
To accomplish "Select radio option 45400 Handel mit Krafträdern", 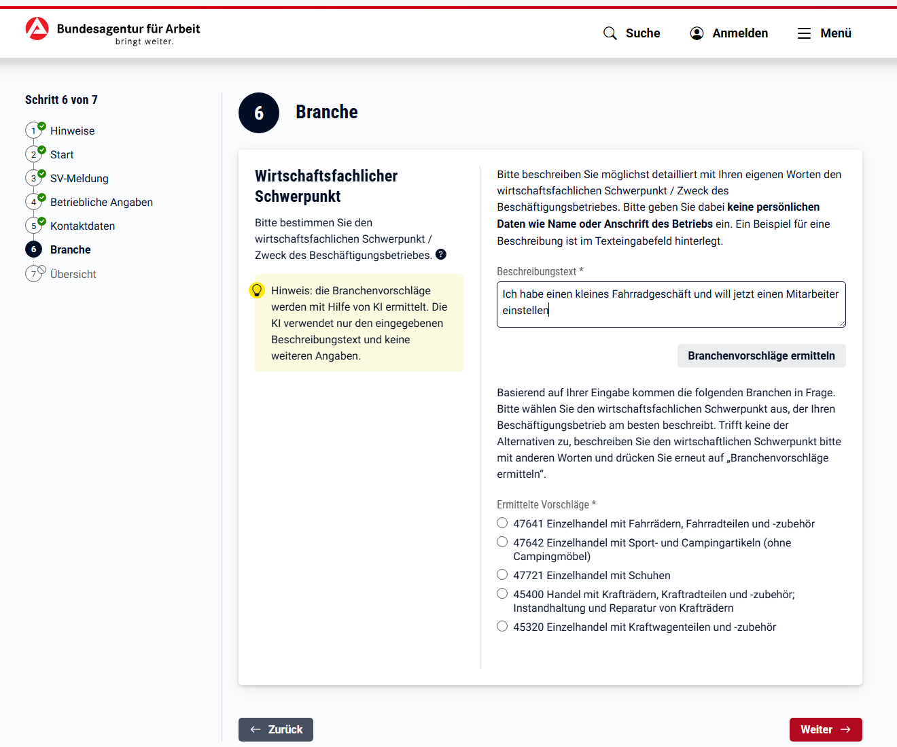I will (x=502, y=593).
